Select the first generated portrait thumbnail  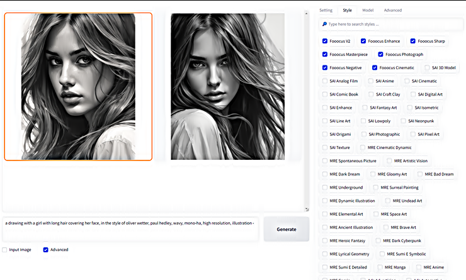tap(78, 87)
